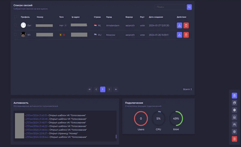Open the globe icon in right sidebar
The width and height of the screenshot is (241, 147).
[x=234, y=110]
